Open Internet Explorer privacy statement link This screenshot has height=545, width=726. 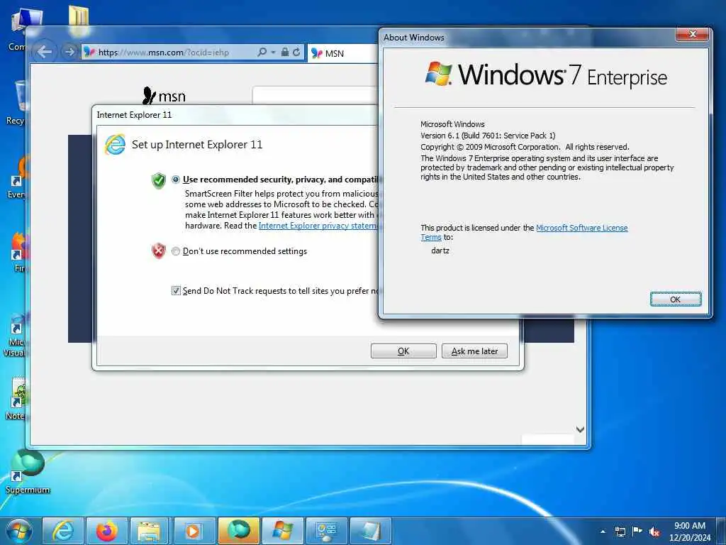[x=318, y=226]
